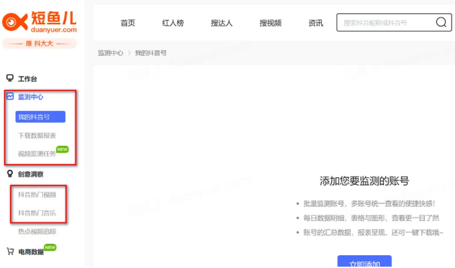The image size is (455, 268).
Task: Open the 搜视频 nav tab
Action: click(271, 23)
